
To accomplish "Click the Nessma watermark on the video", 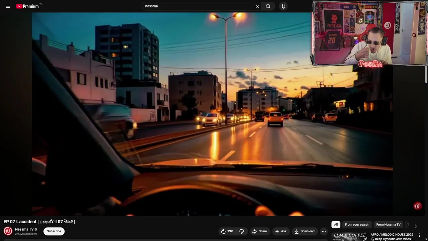I will (x=417, y=206).
